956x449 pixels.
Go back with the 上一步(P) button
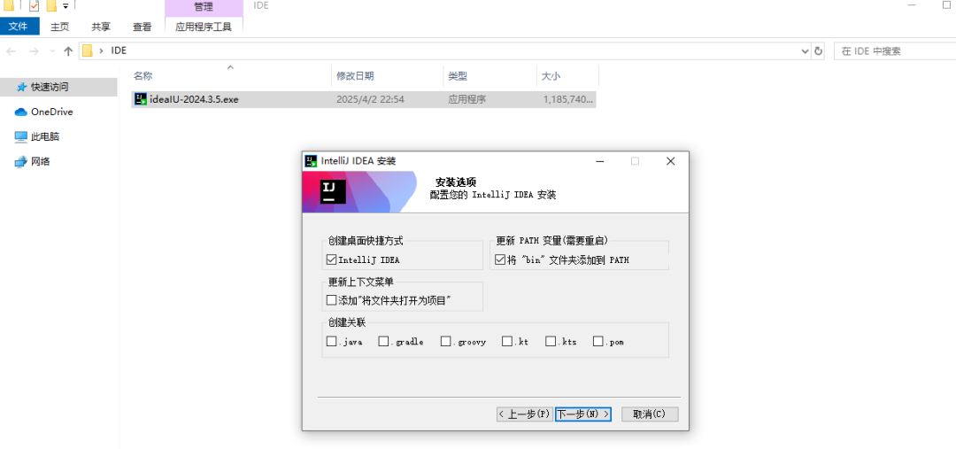click(x=524, y=414)
